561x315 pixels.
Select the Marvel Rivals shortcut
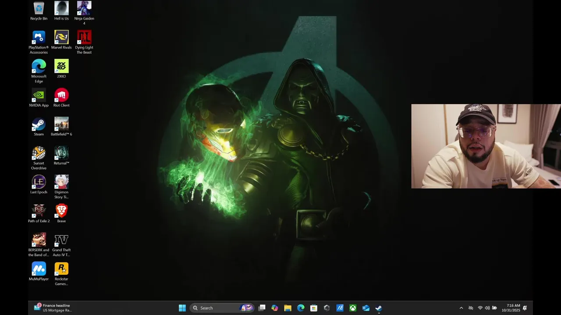coord(61,40)
